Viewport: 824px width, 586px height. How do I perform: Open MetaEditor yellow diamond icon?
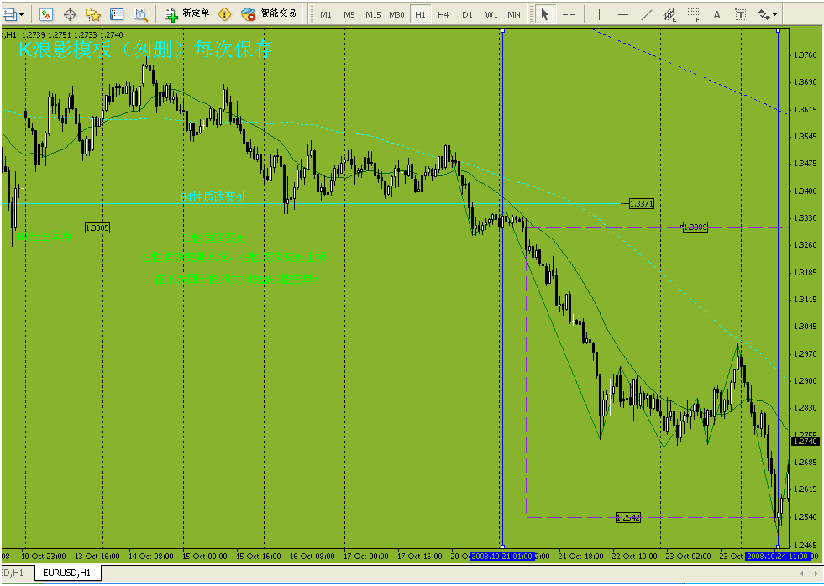[x=224, y=14]
